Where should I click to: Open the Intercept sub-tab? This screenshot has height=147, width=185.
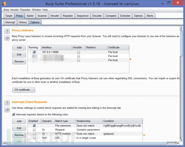pos(10,22)
